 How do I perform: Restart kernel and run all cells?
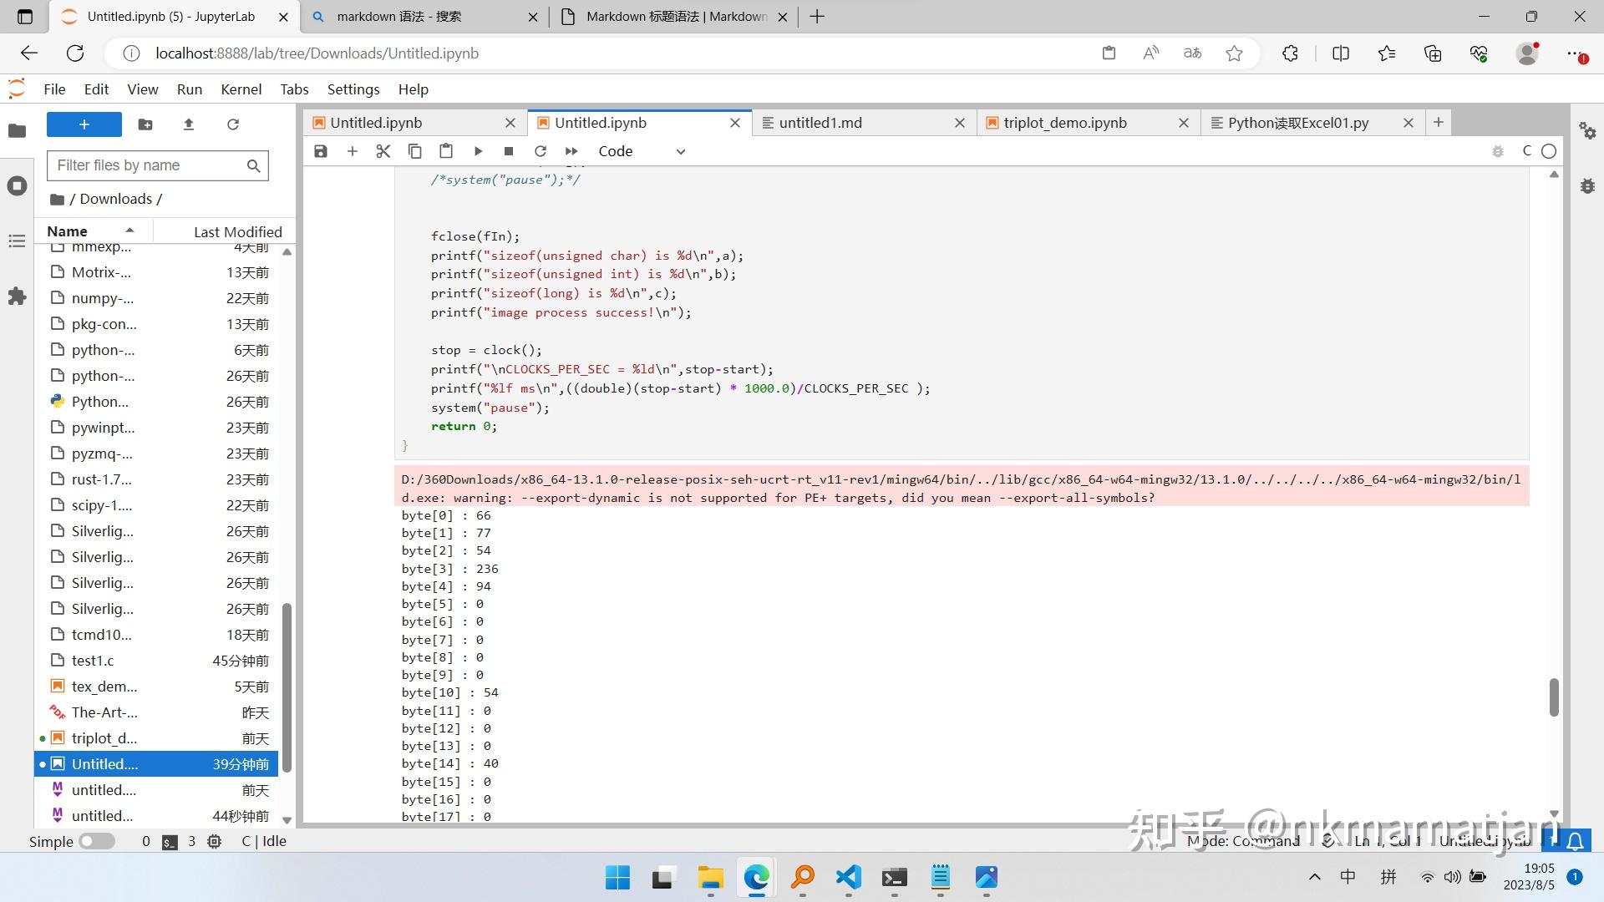click(571, 151)
